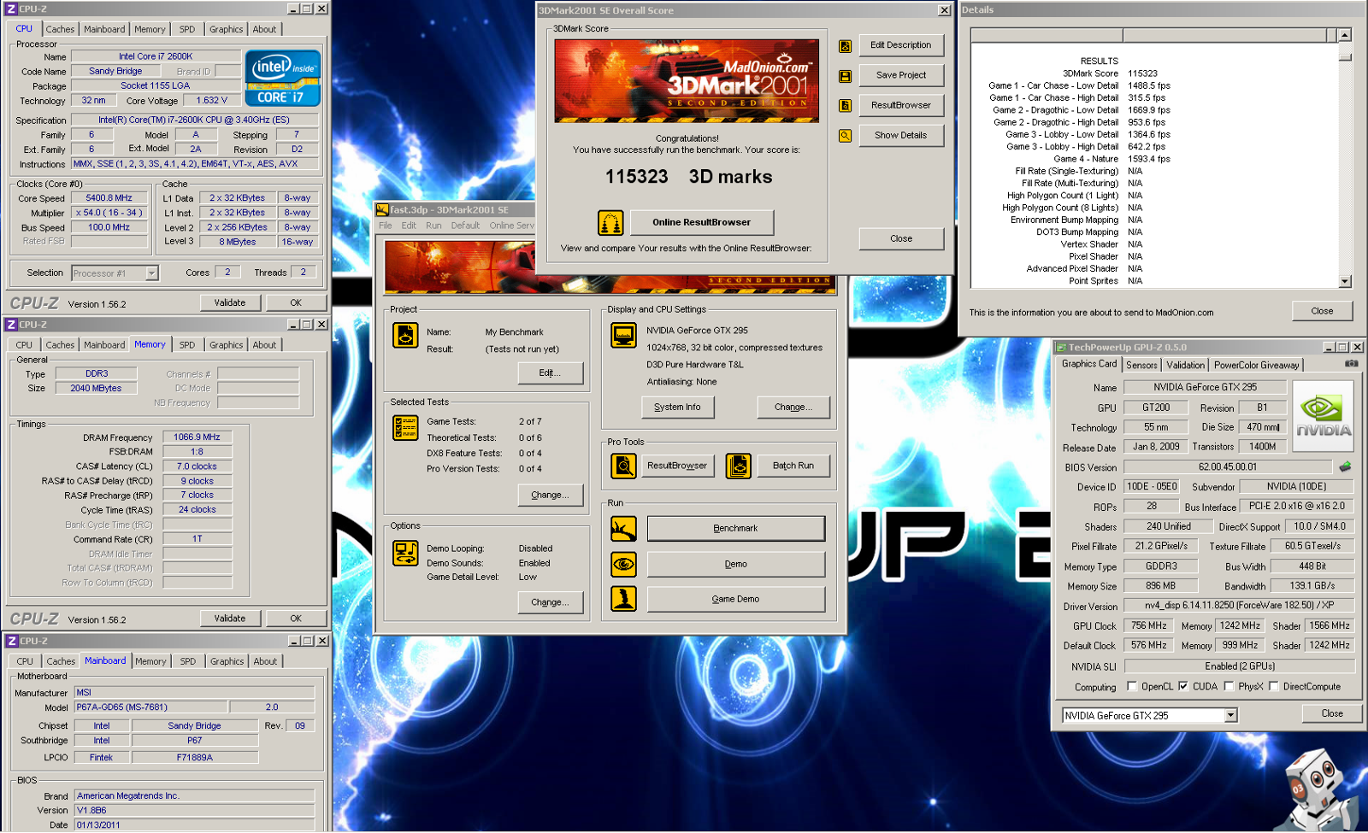
Task: Click the Save Project floppy icon
Action: (x=845, y=76)
